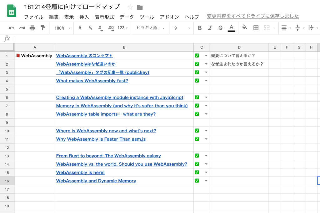Open the 表示形式 menu
This screenshot has height=213, width=320.
point(104,17)
